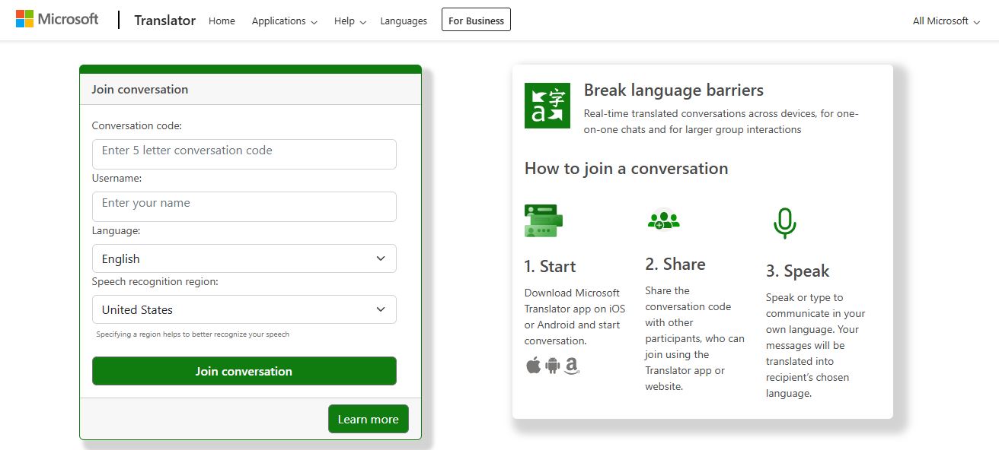Expand the Help menu
Screen dimensions: 999x450
(349, 21)
